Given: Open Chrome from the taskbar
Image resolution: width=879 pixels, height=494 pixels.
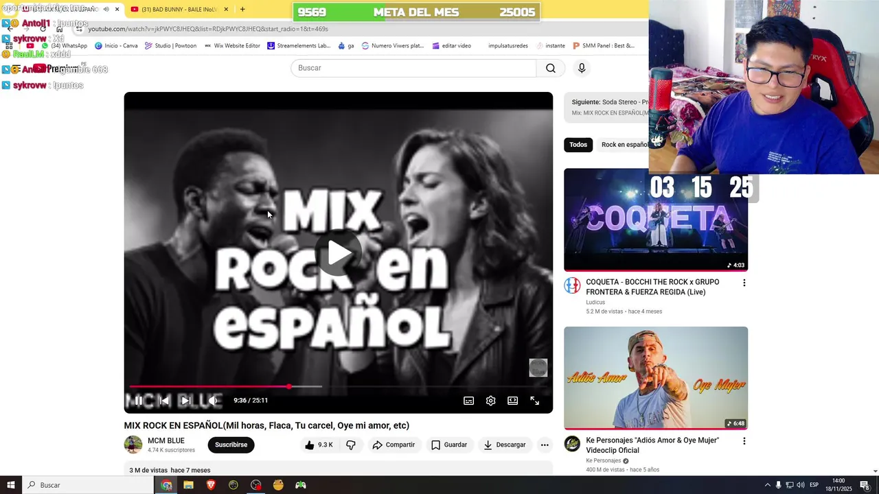Looking at the screenshot, I should pos(166,485).
